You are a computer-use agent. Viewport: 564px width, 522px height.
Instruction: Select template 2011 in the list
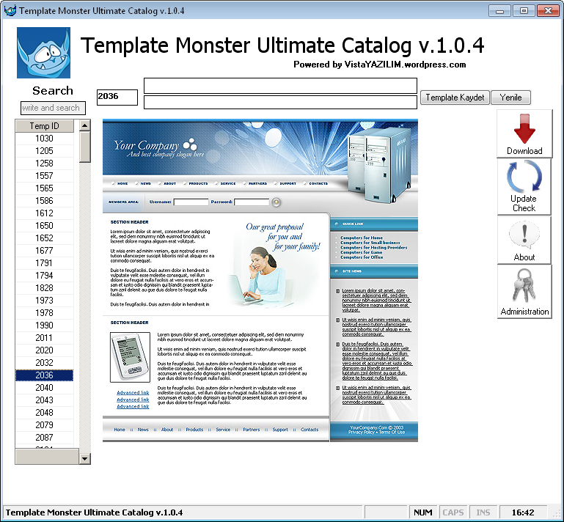click(x=44, y=338)
